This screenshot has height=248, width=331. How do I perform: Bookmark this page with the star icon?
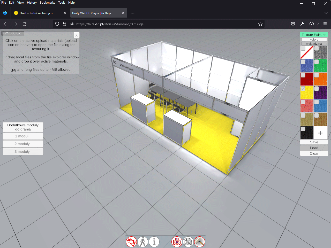(260, 24)
